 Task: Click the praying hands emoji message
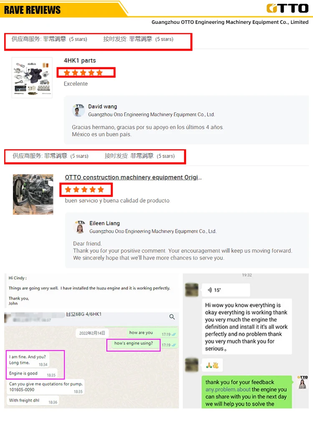[212, 365]
